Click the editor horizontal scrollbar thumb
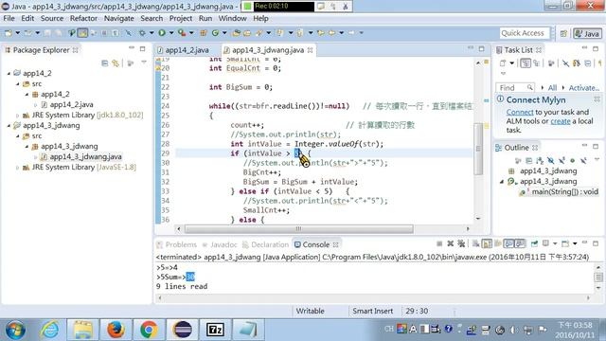This screenshot has height=341, width=606. (299, 229)
